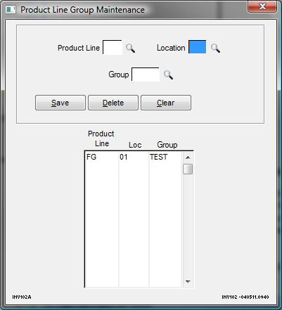Click into the Group input field
This screenshot has width=282, height=310.
click(146, 75)
